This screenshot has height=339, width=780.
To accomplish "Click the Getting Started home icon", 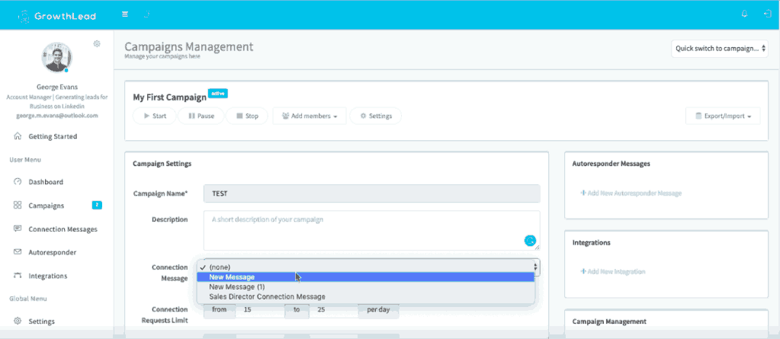I will [18, 136].
